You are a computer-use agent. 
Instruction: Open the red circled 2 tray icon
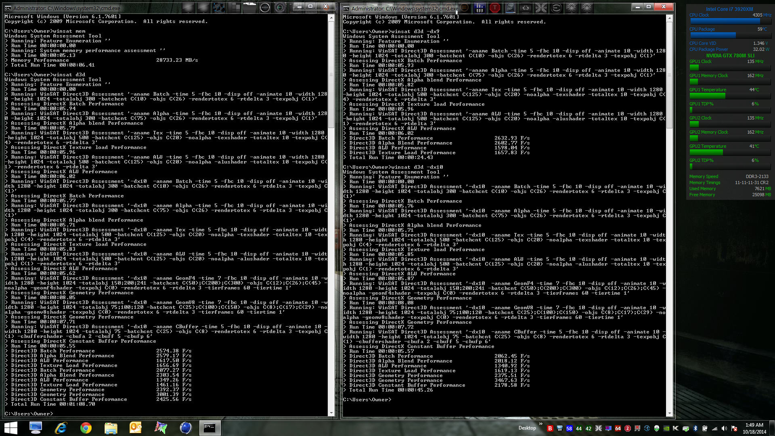(627, 428)
